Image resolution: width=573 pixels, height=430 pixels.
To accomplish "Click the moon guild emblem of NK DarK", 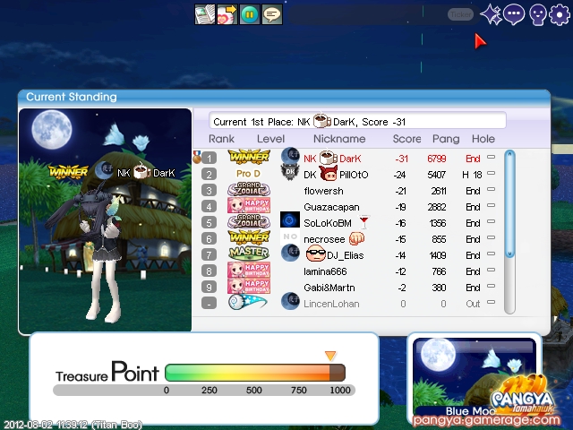I will coord(290,156).
